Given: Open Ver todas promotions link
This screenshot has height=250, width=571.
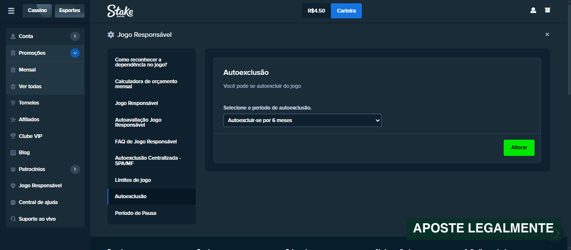Looking at the screenshot, I should point(45,87).
